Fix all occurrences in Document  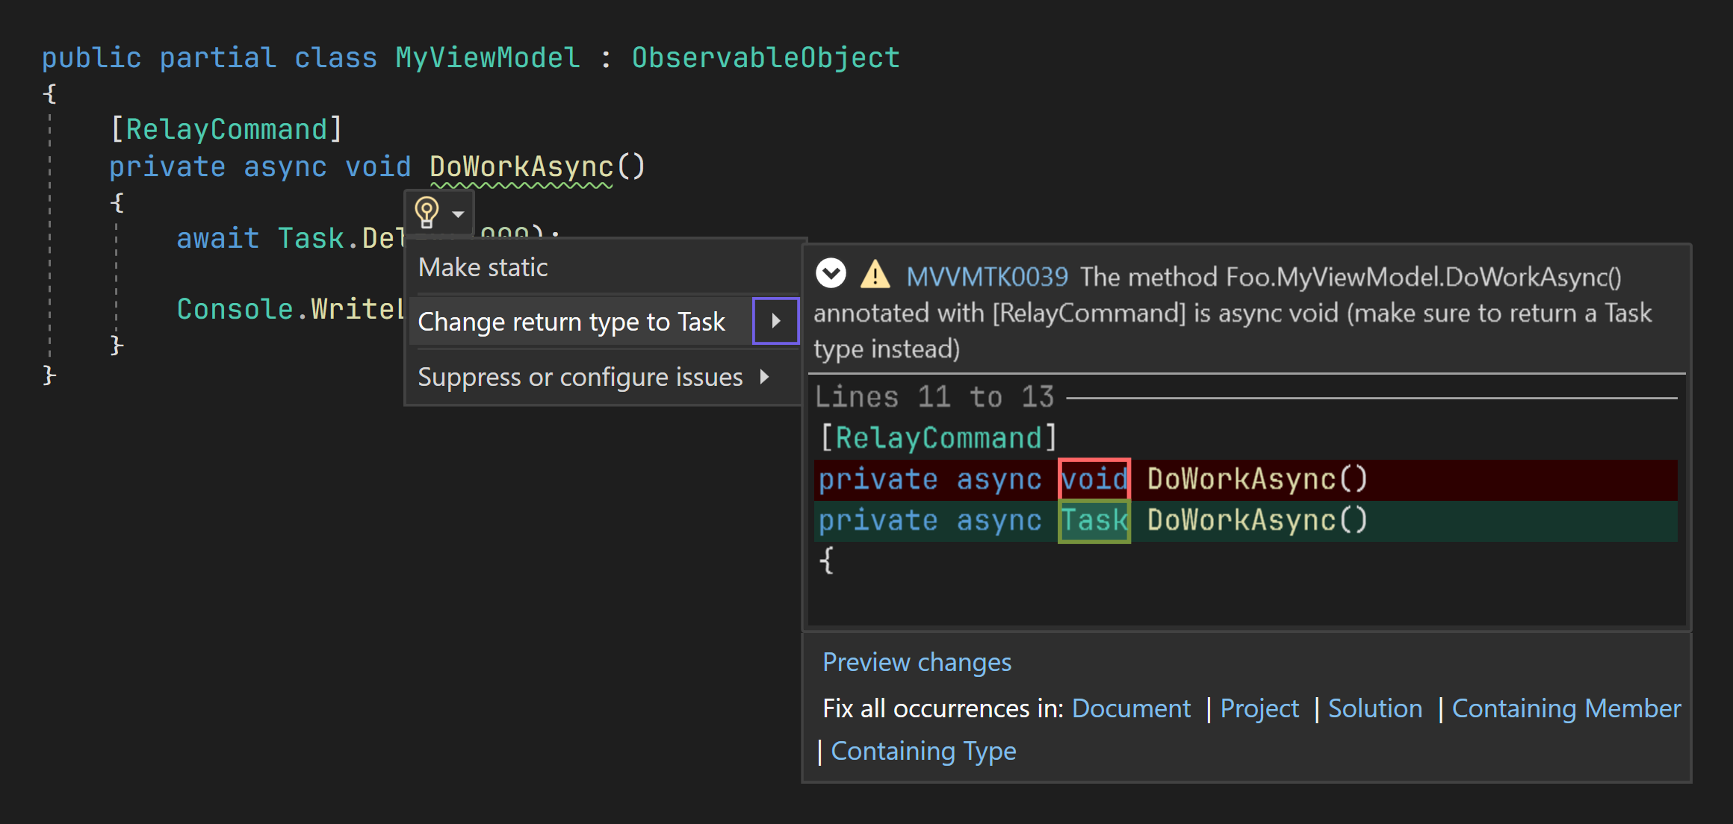tap(1130, 708)
